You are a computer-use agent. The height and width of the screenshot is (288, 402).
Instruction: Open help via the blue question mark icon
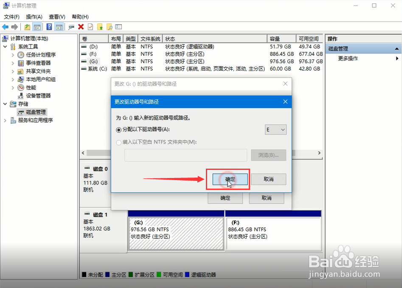49,26
